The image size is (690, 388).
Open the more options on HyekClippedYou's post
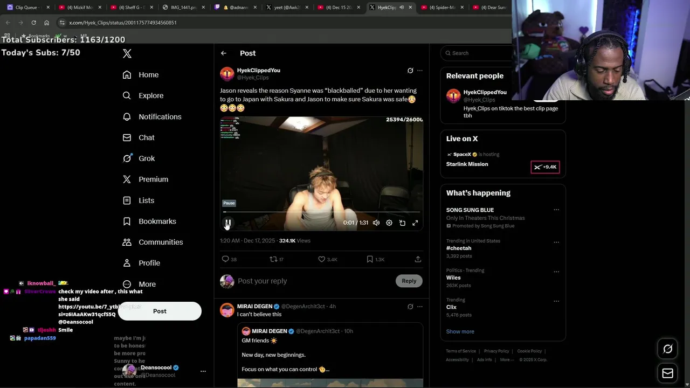click(x=420, y=71)
